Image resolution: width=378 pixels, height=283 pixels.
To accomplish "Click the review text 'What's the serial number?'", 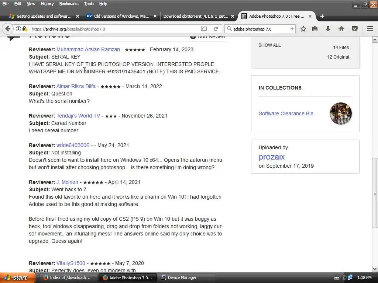I will [x=59, y=101].
